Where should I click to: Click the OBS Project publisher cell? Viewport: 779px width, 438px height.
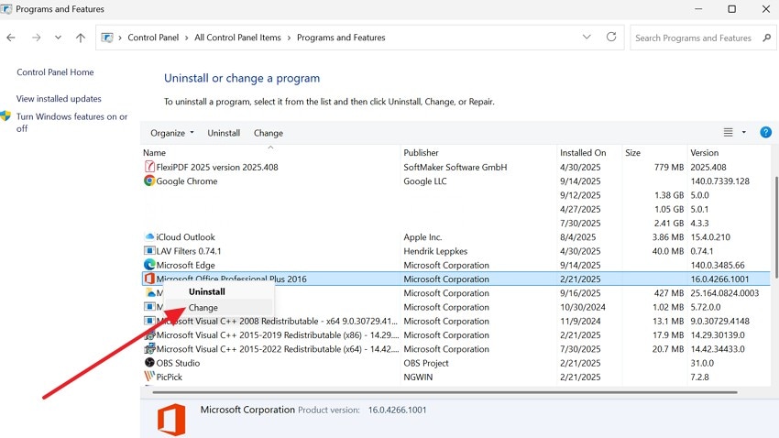(426, 363)
